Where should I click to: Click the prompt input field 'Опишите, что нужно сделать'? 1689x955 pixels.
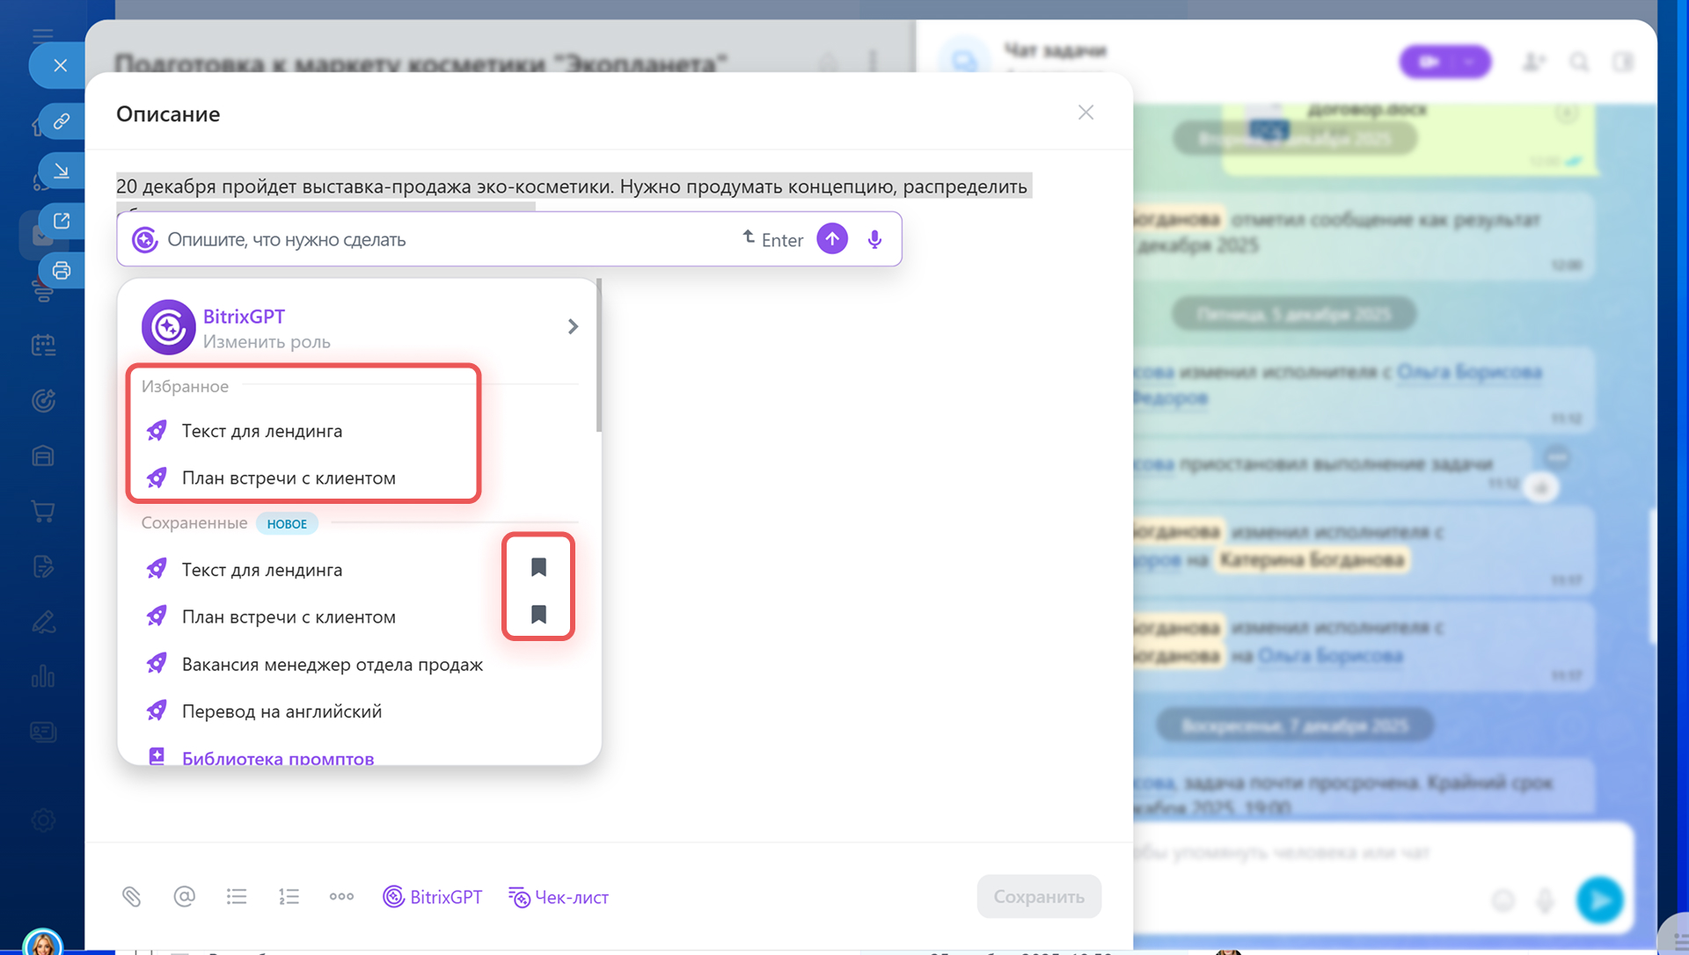click(440, 239)
